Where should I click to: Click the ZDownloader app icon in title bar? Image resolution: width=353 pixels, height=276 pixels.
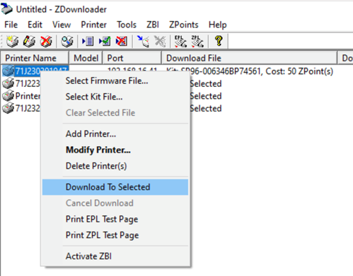click(6, 9)
